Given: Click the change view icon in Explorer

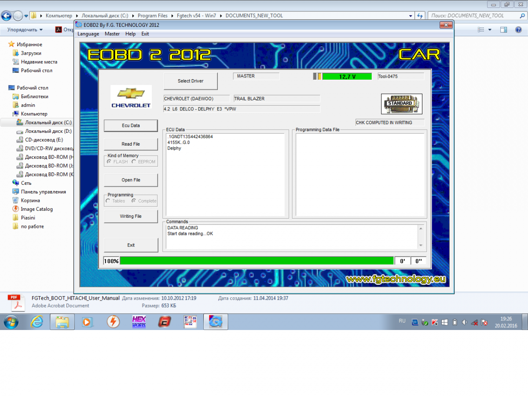Looking at the screenshot, I should [x=481, y=30].
